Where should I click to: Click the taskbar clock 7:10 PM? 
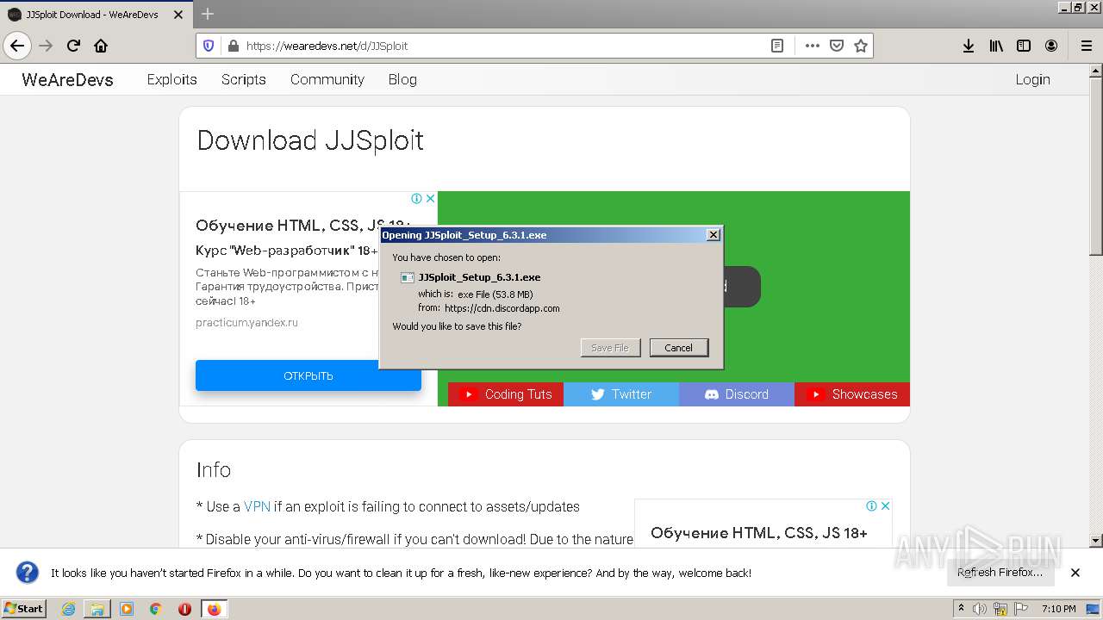pyautogui.click(x=1058, y=609)
